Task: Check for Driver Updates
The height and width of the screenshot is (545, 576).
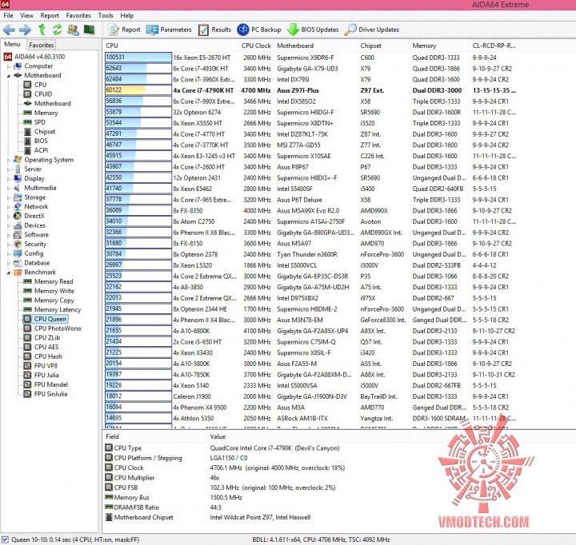Action: pyautogui.click(x=372, y=30)
